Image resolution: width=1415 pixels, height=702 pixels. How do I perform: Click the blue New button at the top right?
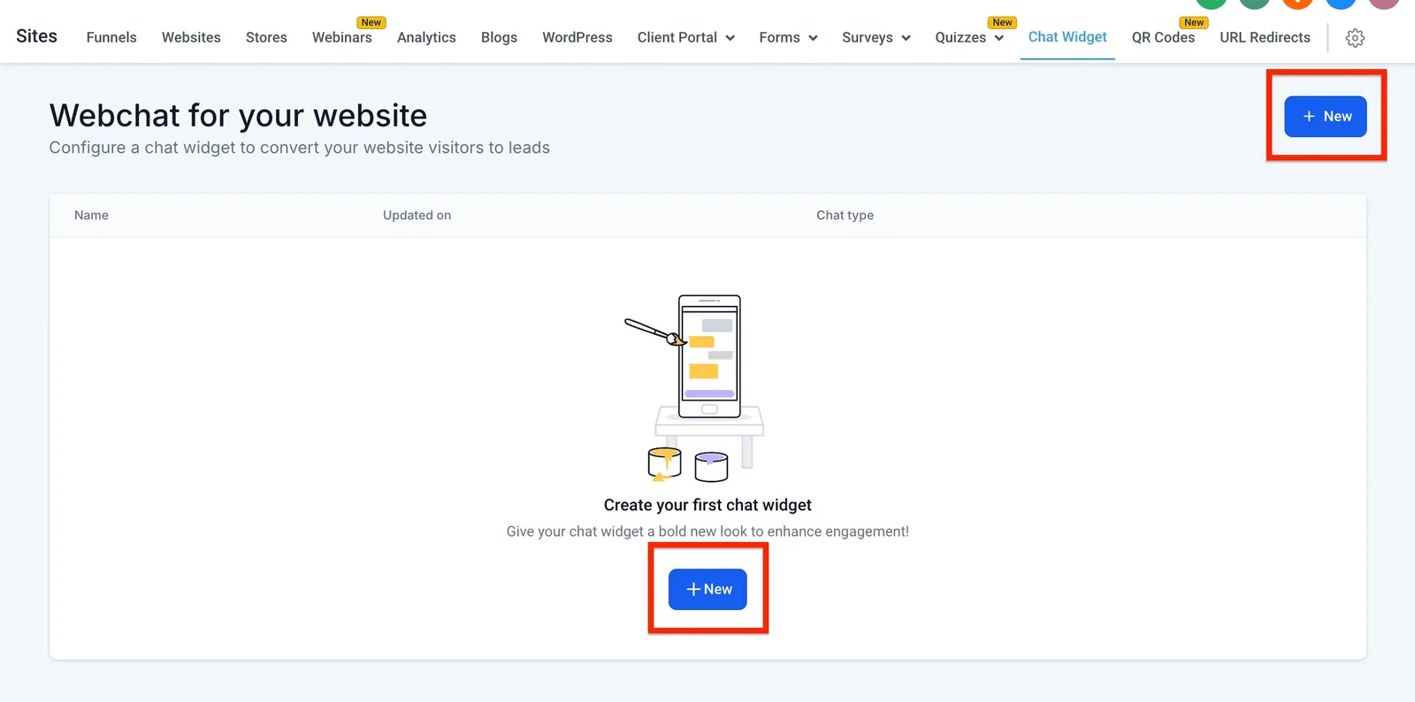click(1325, 117)
